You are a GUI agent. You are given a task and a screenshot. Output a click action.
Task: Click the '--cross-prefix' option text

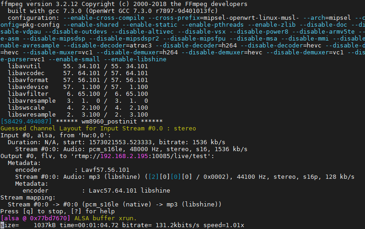(x=174, y=18)
